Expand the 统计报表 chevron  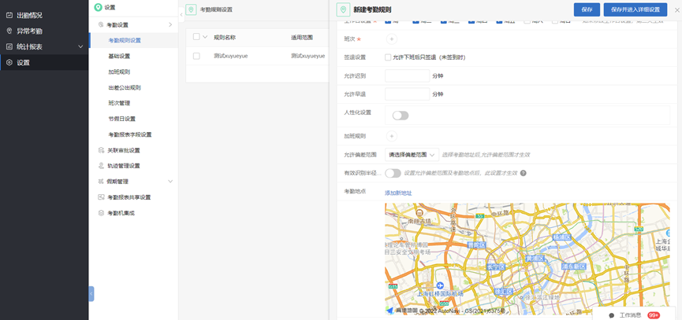tap(81, 47)
